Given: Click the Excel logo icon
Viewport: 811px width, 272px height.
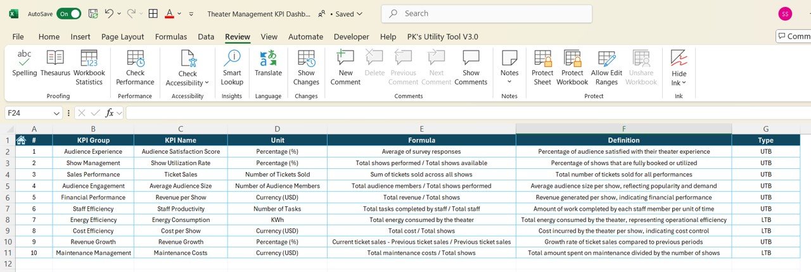Looking at the screenshot, I should pos(14,13).
